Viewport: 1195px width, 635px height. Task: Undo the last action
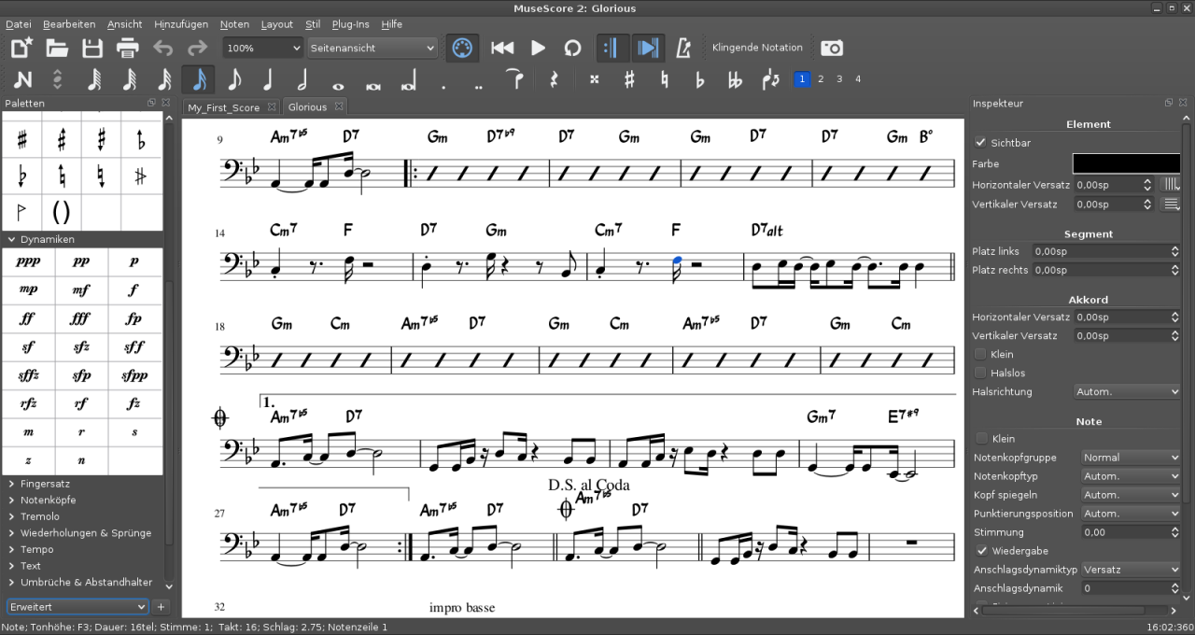[163, 48]
